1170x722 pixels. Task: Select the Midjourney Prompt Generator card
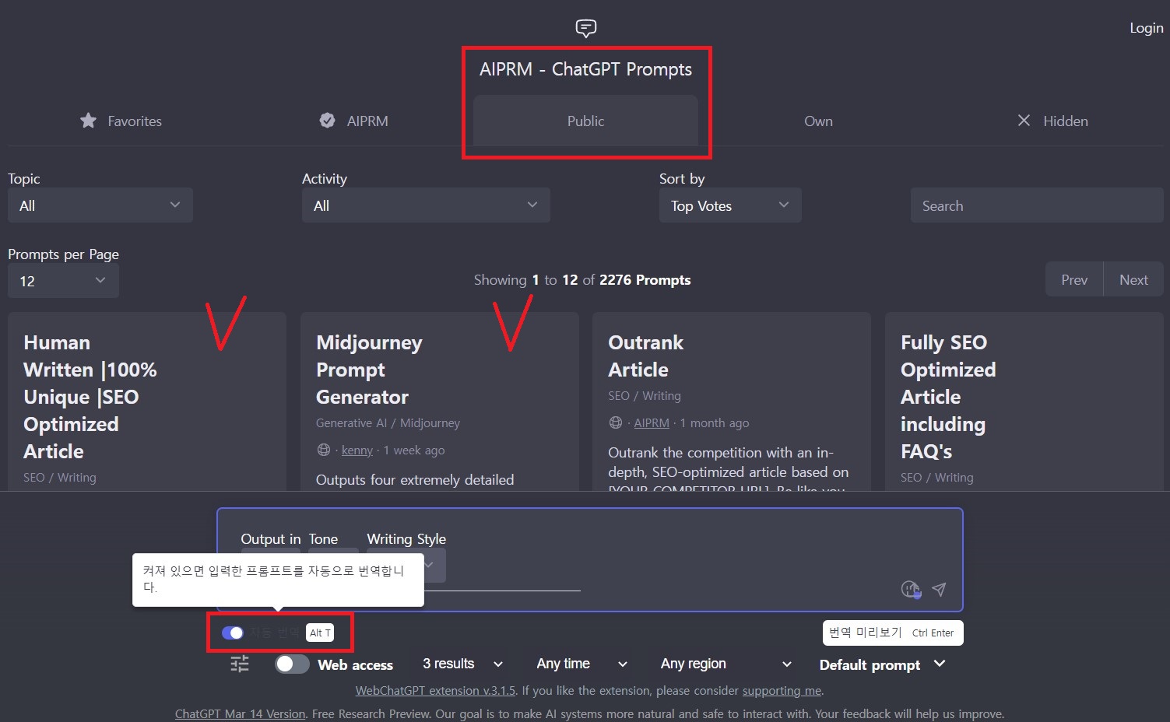[439, 401]
